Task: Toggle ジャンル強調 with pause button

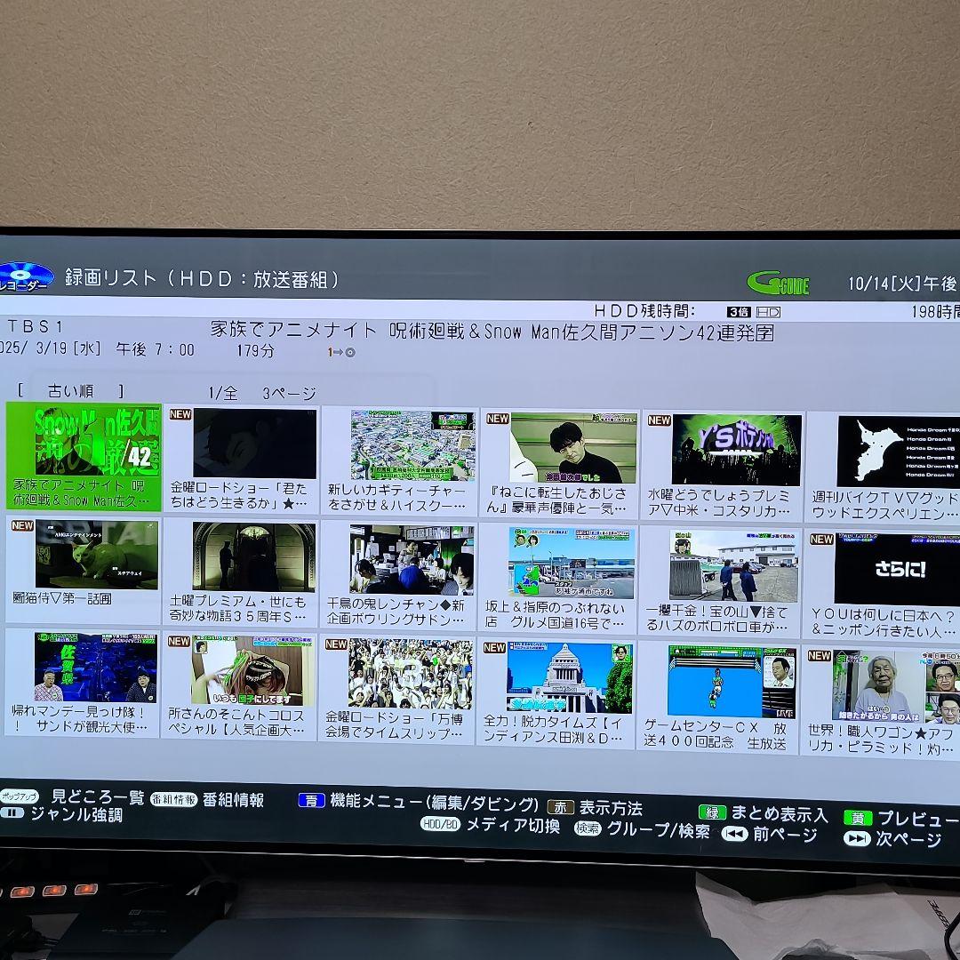Action: coord(12,812)
